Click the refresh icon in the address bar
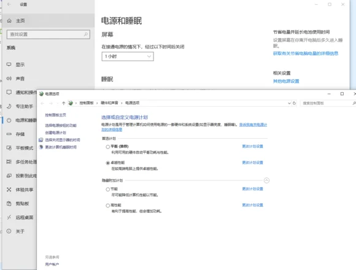356x270 pixels. (x=294, y=103)
